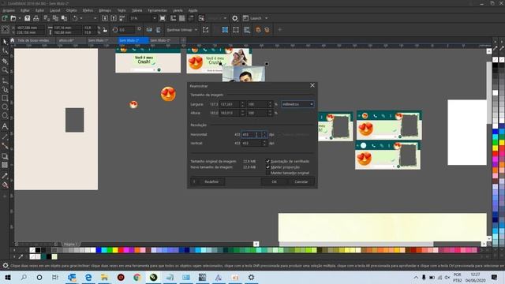The width and height of the screenshot is (505, 284).
Task: Click the Altura value stepper arrows
Action: pos(242,113)
